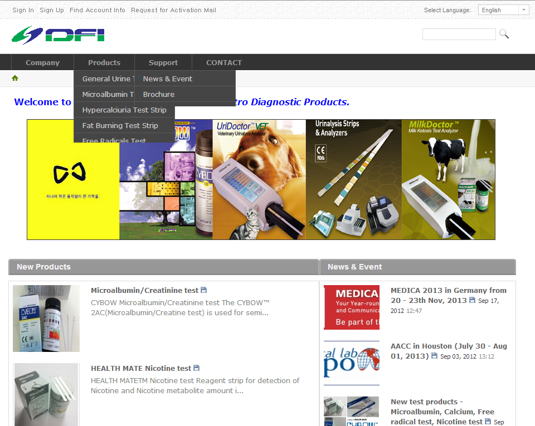535x426 pixels.
Task: Click HEALTH MATETM Nicotine test description text
Action: coord(195,385)
